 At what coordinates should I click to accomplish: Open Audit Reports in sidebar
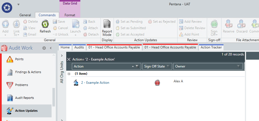point(26,98)
